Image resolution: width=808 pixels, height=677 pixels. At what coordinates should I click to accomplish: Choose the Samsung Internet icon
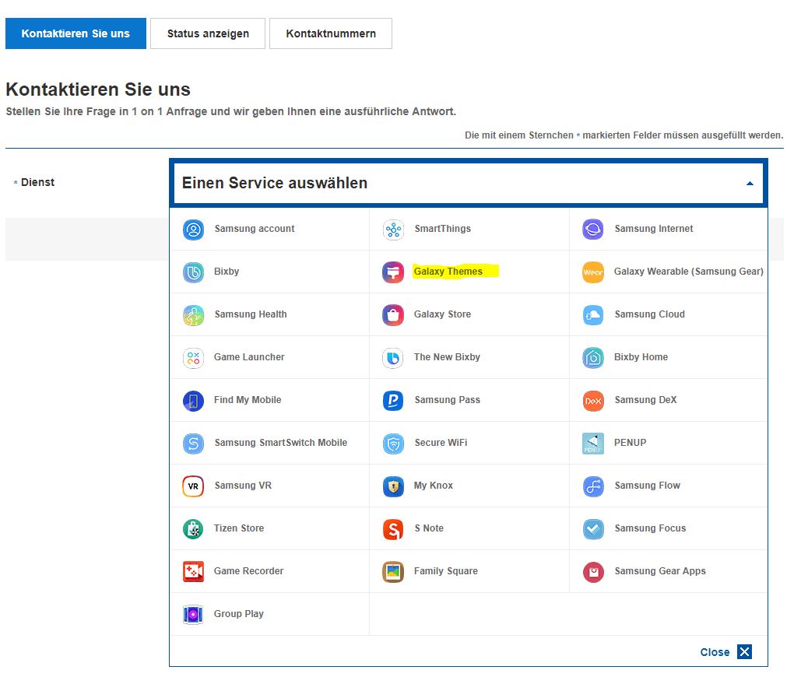(x=593, y=230)
